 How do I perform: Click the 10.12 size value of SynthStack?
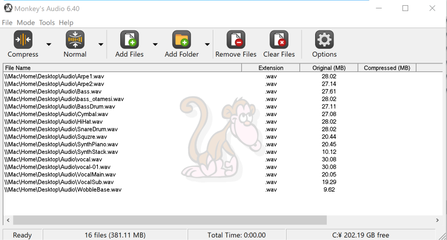[x=329, y=152]
